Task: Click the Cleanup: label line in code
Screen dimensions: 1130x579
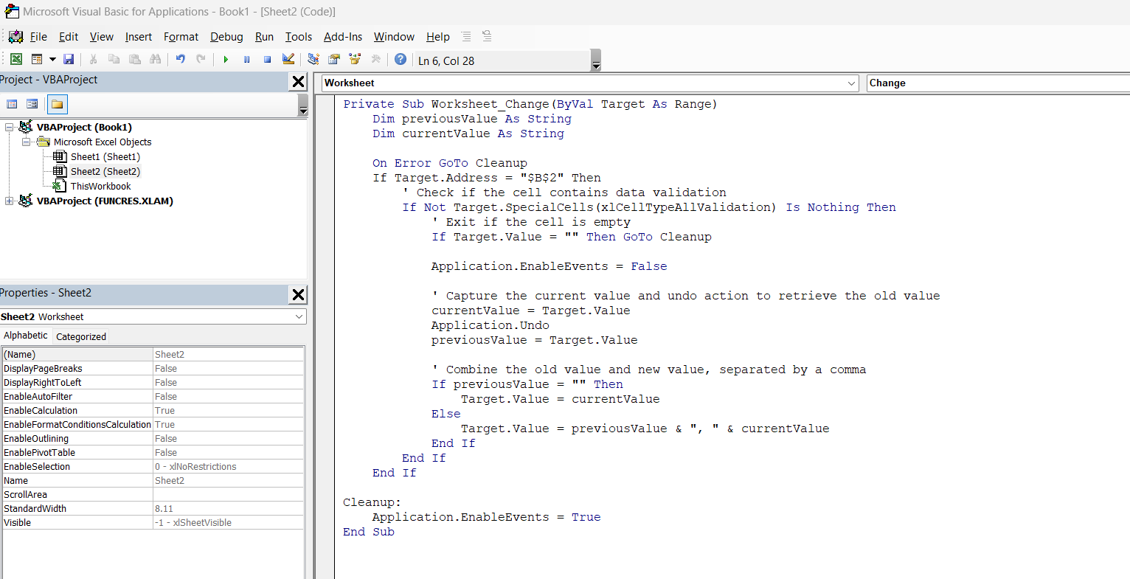Action: tap(372, 502)
